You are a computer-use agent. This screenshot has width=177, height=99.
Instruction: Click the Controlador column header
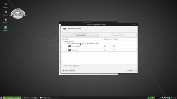point(66,39)
